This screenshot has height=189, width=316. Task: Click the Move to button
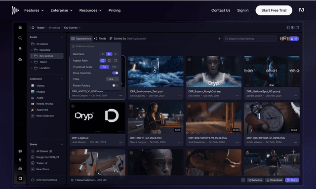tap(255, 180)
